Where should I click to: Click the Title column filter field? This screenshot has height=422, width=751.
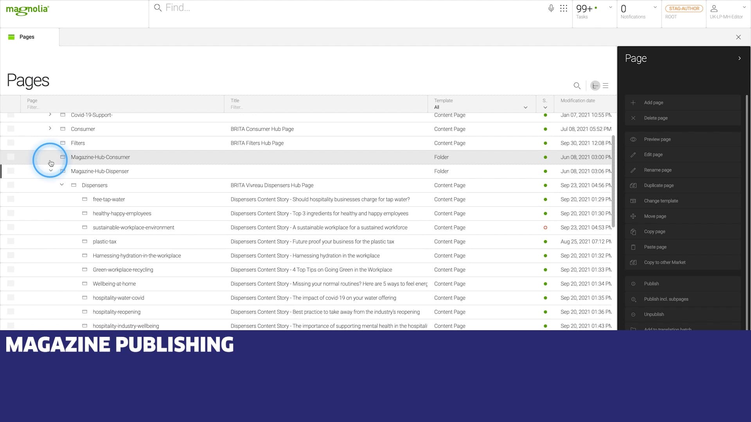coord(325,107)
